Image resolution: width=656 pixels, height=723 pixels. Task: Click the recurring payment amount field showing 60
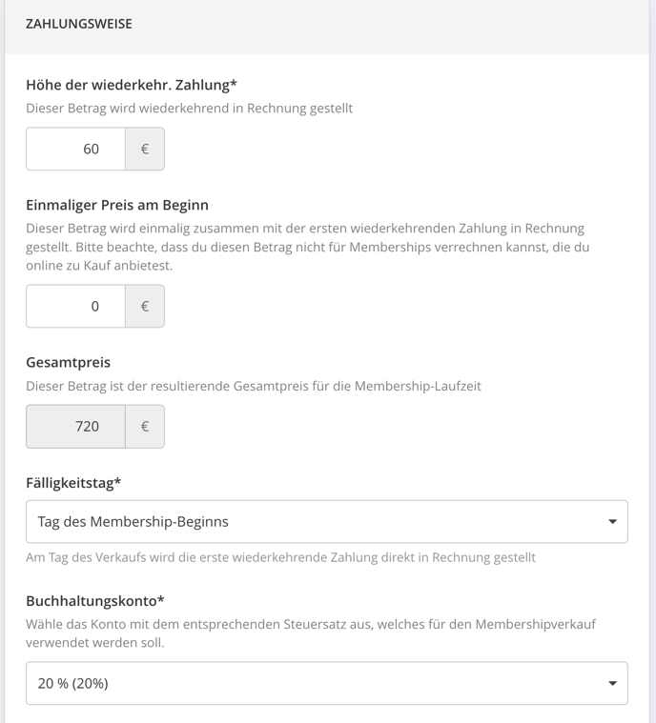point(75,149)
